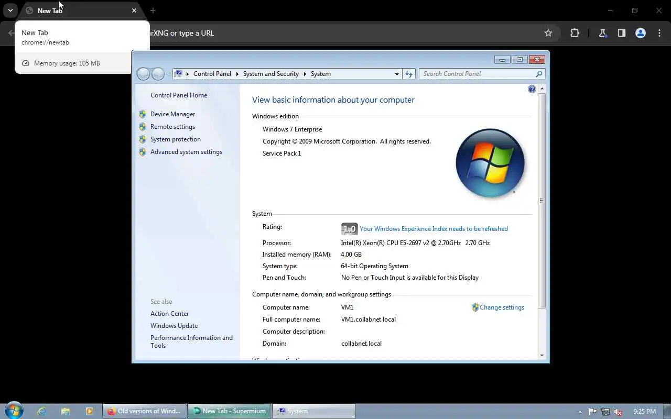The width and height of the screenshot is (671, 419).
Task: Open the Chrome Labs flask icon
Action: [x=602, y=33]
